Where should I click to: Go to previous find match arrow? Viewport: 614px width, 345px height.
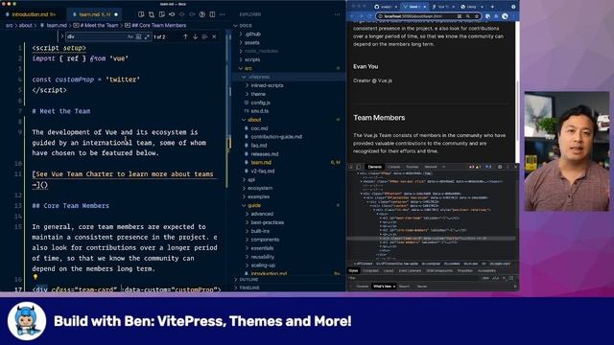click(185, 36)
